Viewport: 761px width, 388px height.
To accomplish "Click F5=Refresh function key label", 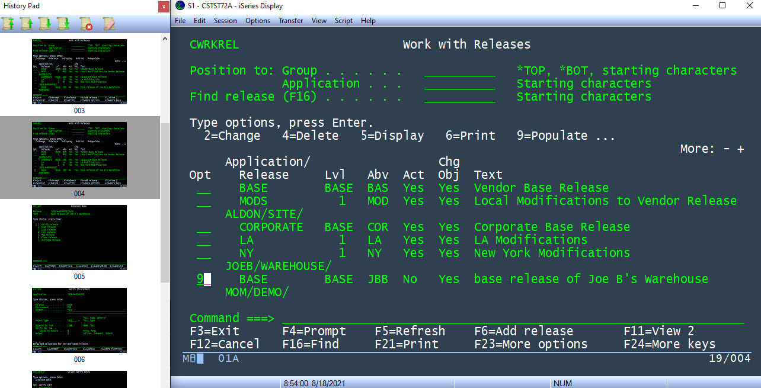I will click(410, 331).
